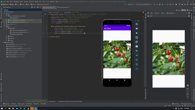
Task: Collapse the Gradle Scripts node
Action: [3, 42]
